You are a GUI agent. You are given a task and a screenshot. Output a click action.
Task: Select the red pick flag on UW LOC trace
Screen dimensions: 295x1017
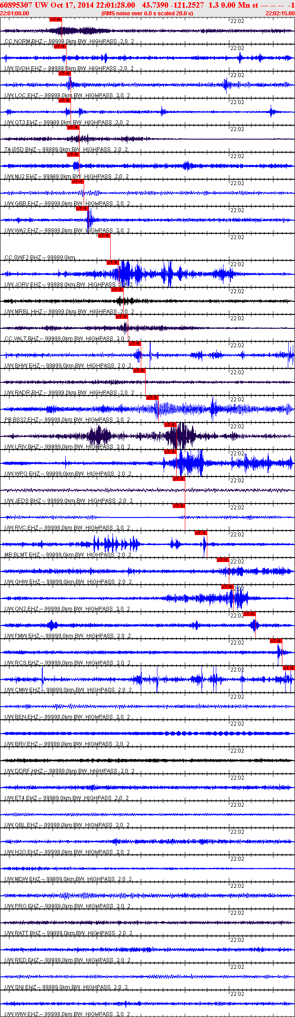tap(65, 73)
